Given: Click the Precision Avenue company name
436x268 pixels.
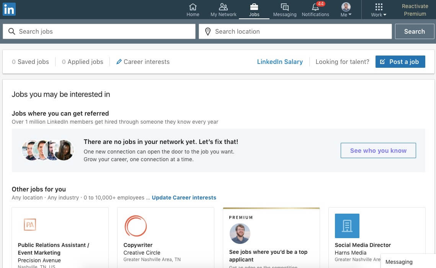Looking at the screenshot, I should [x=39, y=260].
